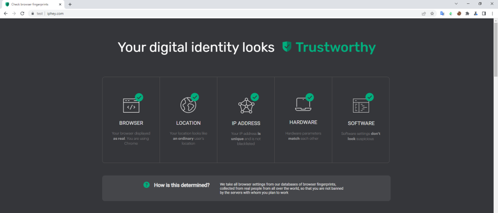Go back to the previous page
The width and height of the screenshot is (498, 213).
(6, 14)
